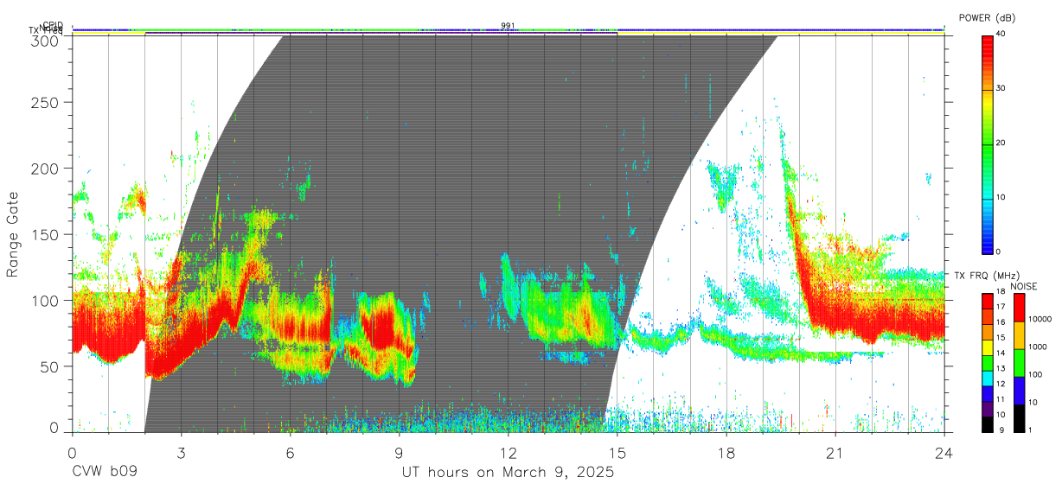The image size is (1062, 490).
Task: Select the cyan 12–13 MHz TX FRQ swatch
Action: tap(987, 377)
